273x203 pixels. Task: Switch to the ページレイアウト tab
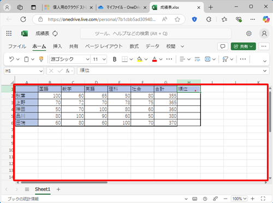pos(104,46)
